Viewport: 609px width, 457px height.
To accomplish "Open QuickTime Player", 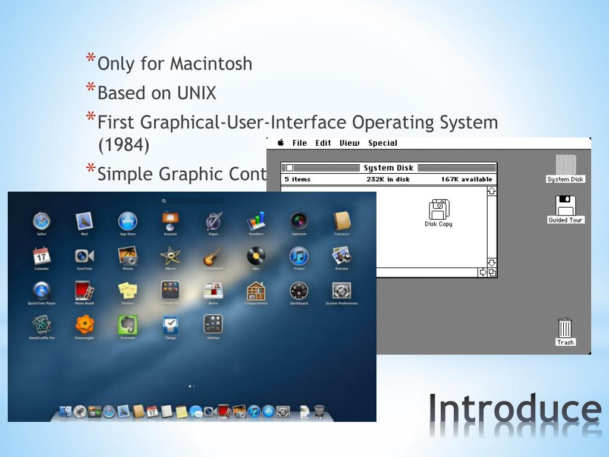I will coord(42,290).
